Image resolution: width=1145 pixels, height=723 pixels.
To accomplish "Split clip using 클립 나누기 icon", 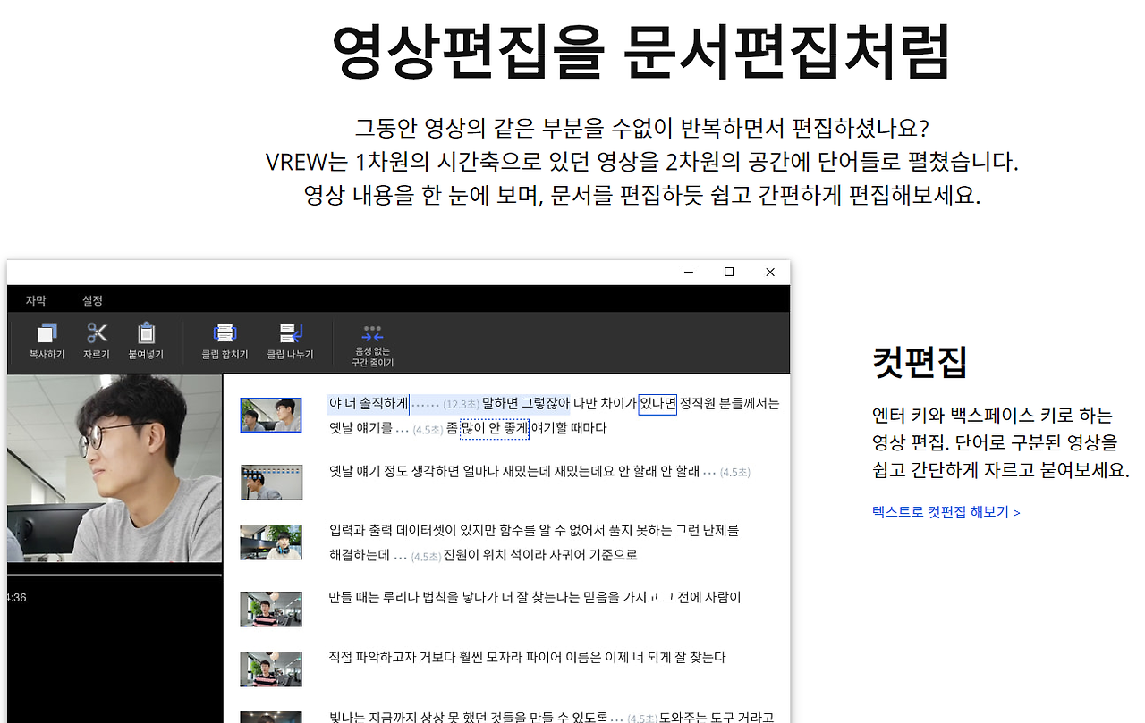I will click(x=291, y=333).
